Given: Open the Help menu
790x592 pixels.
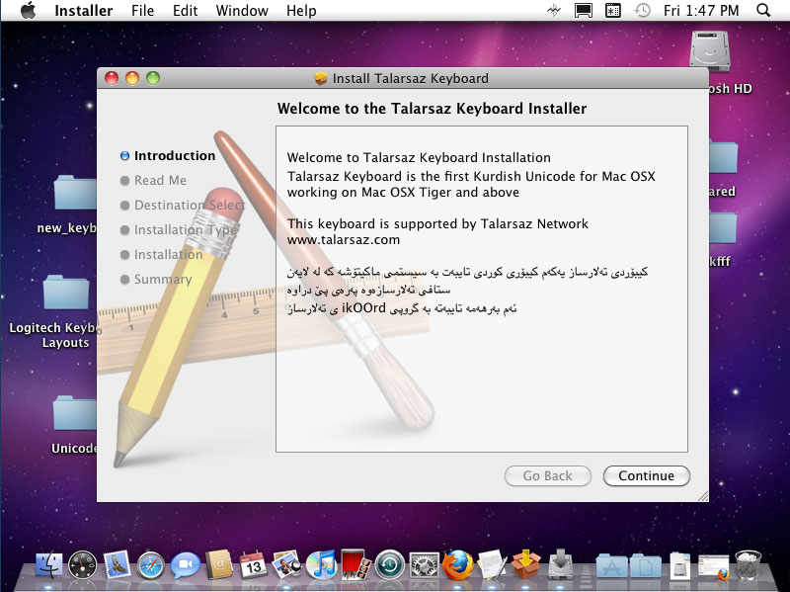Looking at the screenshot, I should pyautogui.click(x=301, y=11).
